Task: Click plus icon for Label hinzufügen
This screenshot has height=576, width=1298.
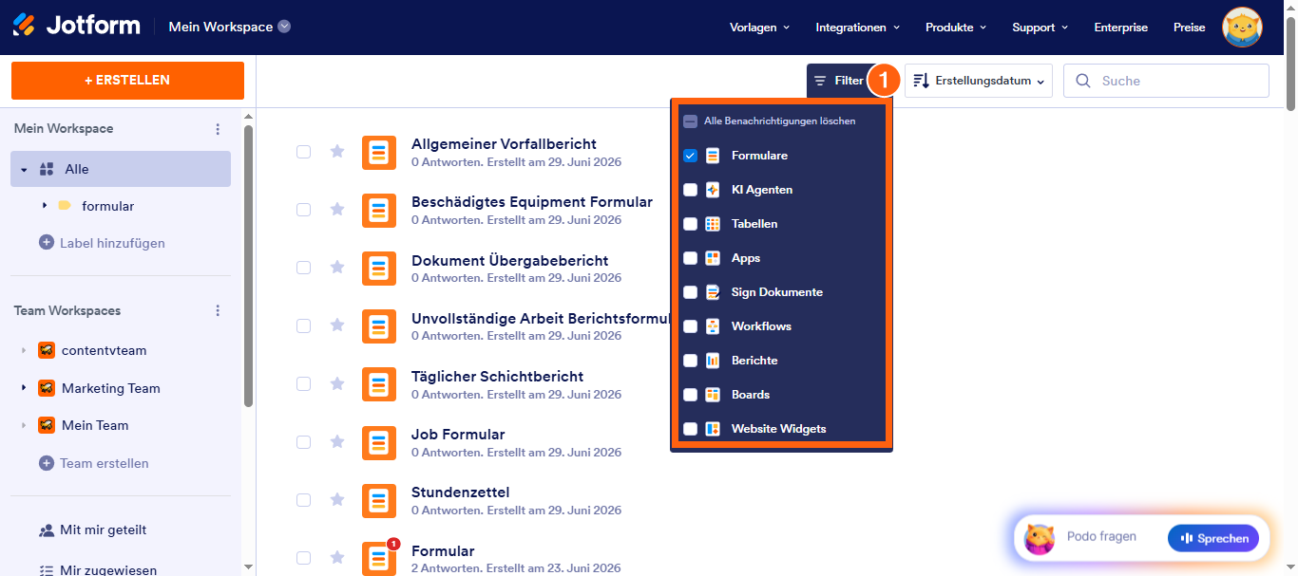Action: pos(46,243)
